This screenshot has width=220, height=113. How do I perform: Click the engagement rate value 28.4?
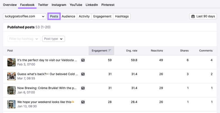tap(134, 102)
